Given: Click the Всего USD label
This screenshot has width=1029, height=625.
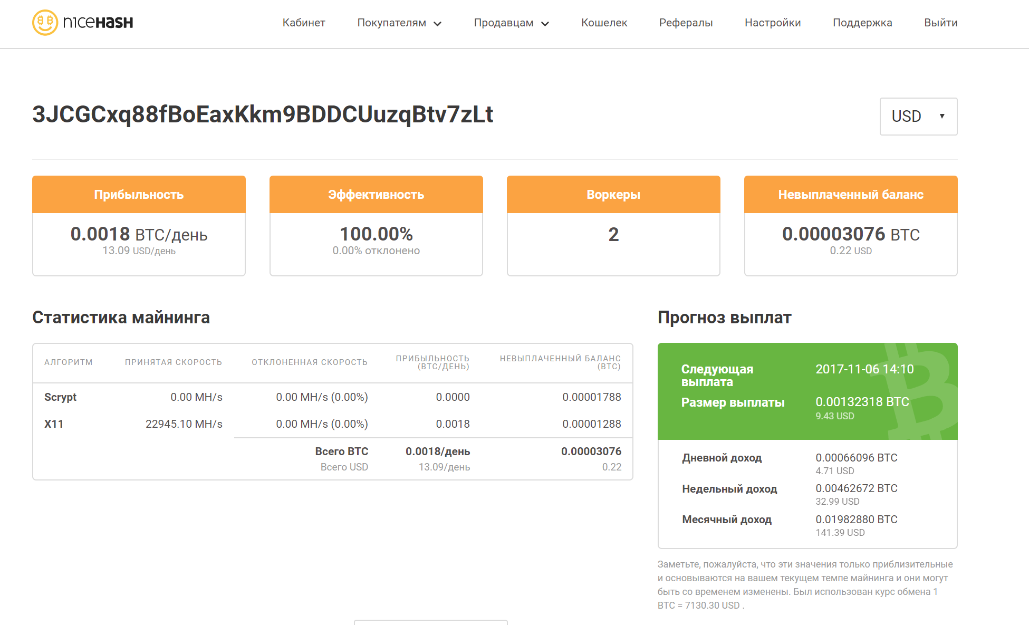Looking at the screenshot, I should pos(344,467).
